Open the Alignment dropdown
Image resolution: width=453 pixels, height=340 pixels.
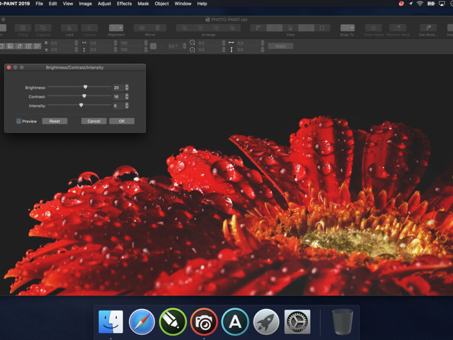click(116, 28)
